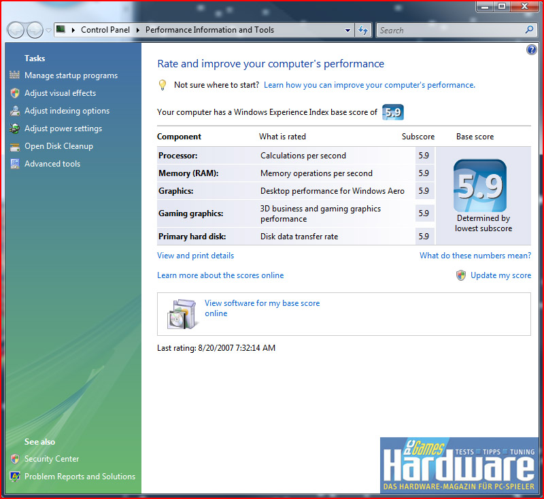This screenshot has width=544, height=499.
Task: Launch Open Disk Cleanup task
Action: pos(58,146)
